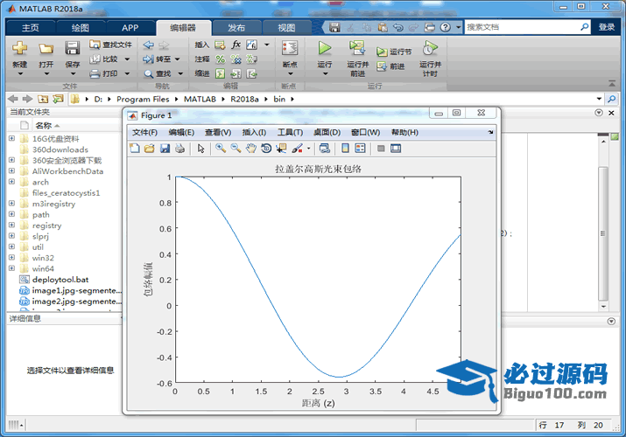This screenshot has height=437, width=626.
Task: Expand the 16G优盘资料 folder
Action: [x=11, y=138]
